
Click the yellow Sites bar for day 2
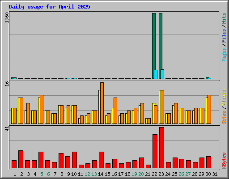(x=19, y=111)
